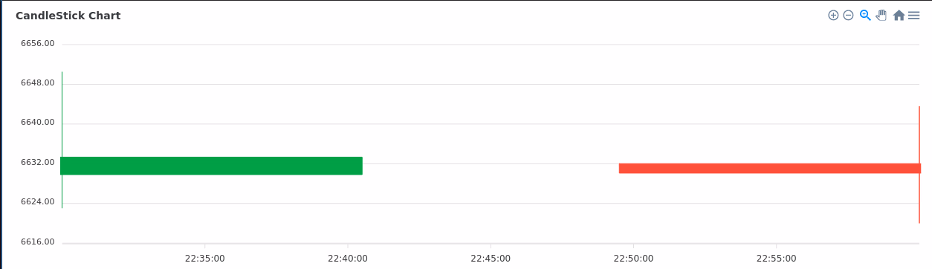Click the 22:55:00 time axis label
Screen dimensions: 932x269
[777, 259]
